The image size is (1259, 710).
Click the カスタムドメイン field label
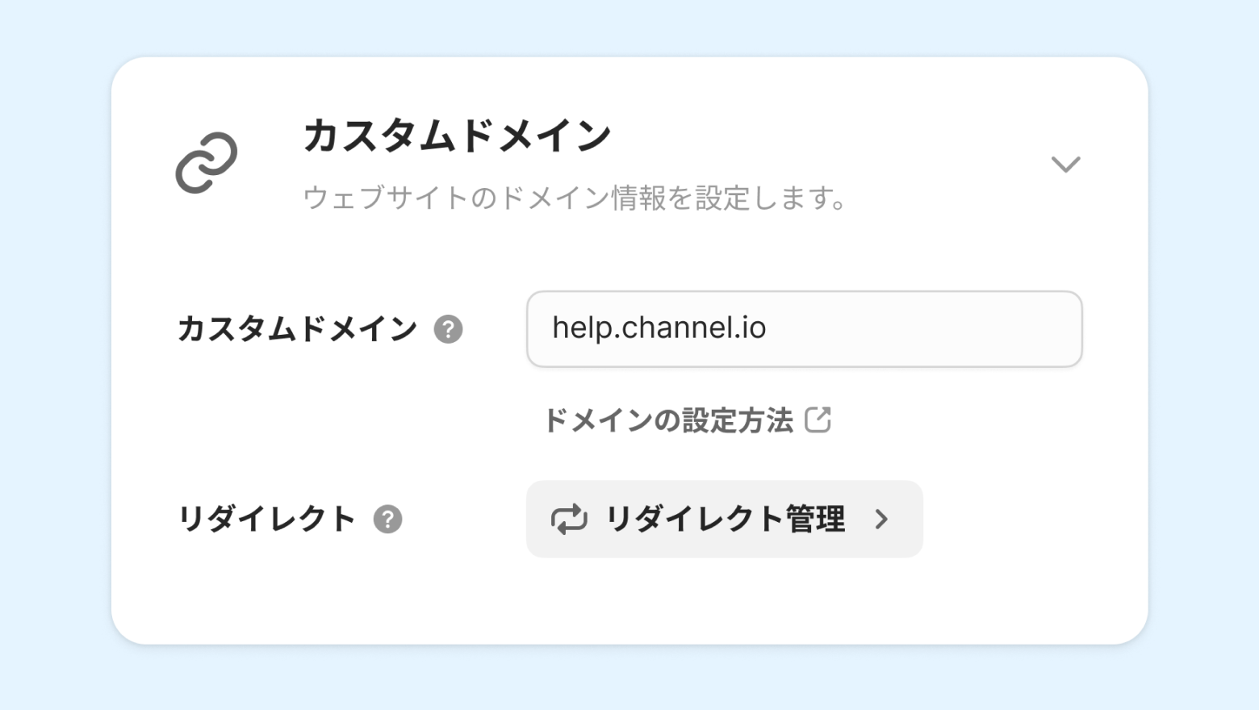297,329
